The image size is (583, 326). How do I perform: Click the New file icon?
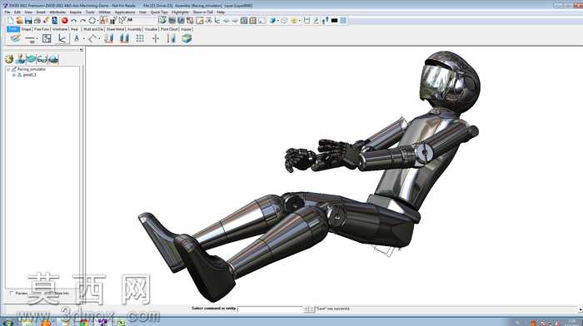click(10, 21)
